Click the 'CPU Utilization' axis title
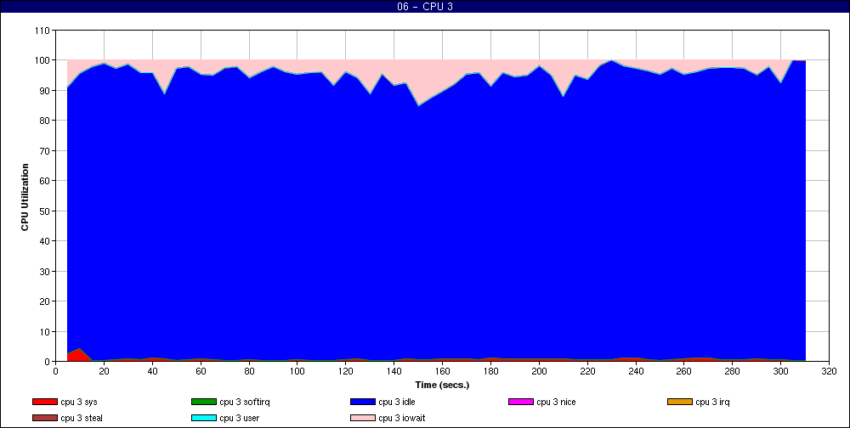This screenshot has height=428, width=850. pyautogui.click(x=25, y=197)
